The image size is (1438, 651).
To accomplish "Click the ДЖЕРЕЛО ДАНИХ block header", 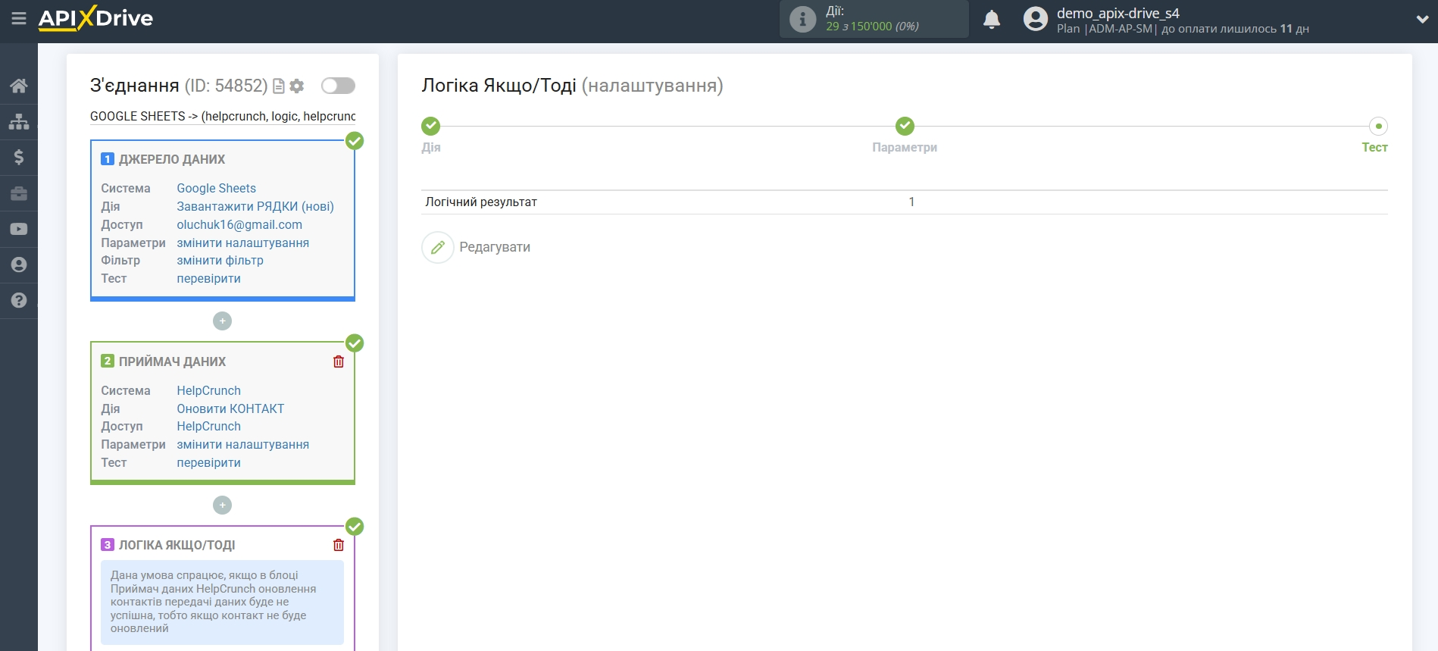I will 172,159.
